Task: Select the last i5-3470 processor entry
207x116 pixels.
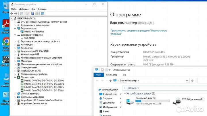Action: 44,90
